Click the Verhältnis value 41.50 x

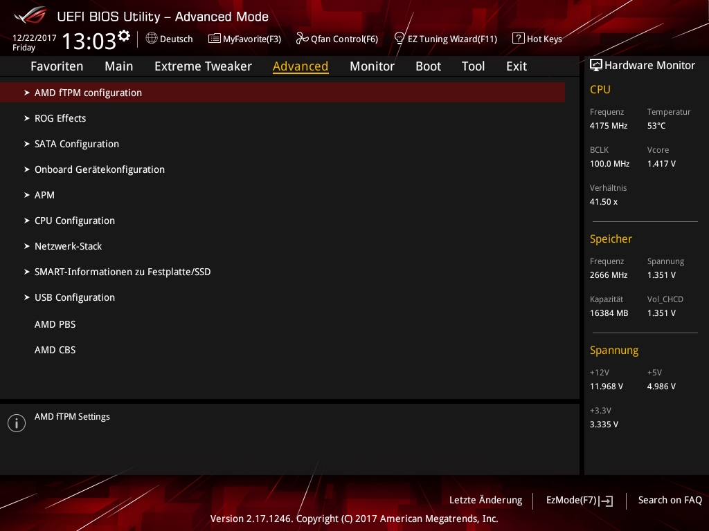click(604, 202)
